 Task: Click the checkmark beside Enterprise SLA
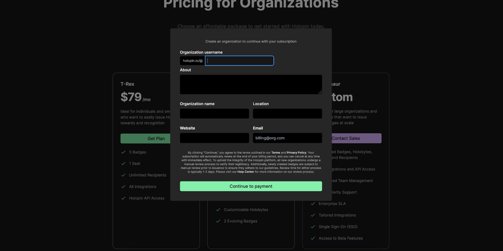(313, 204)
